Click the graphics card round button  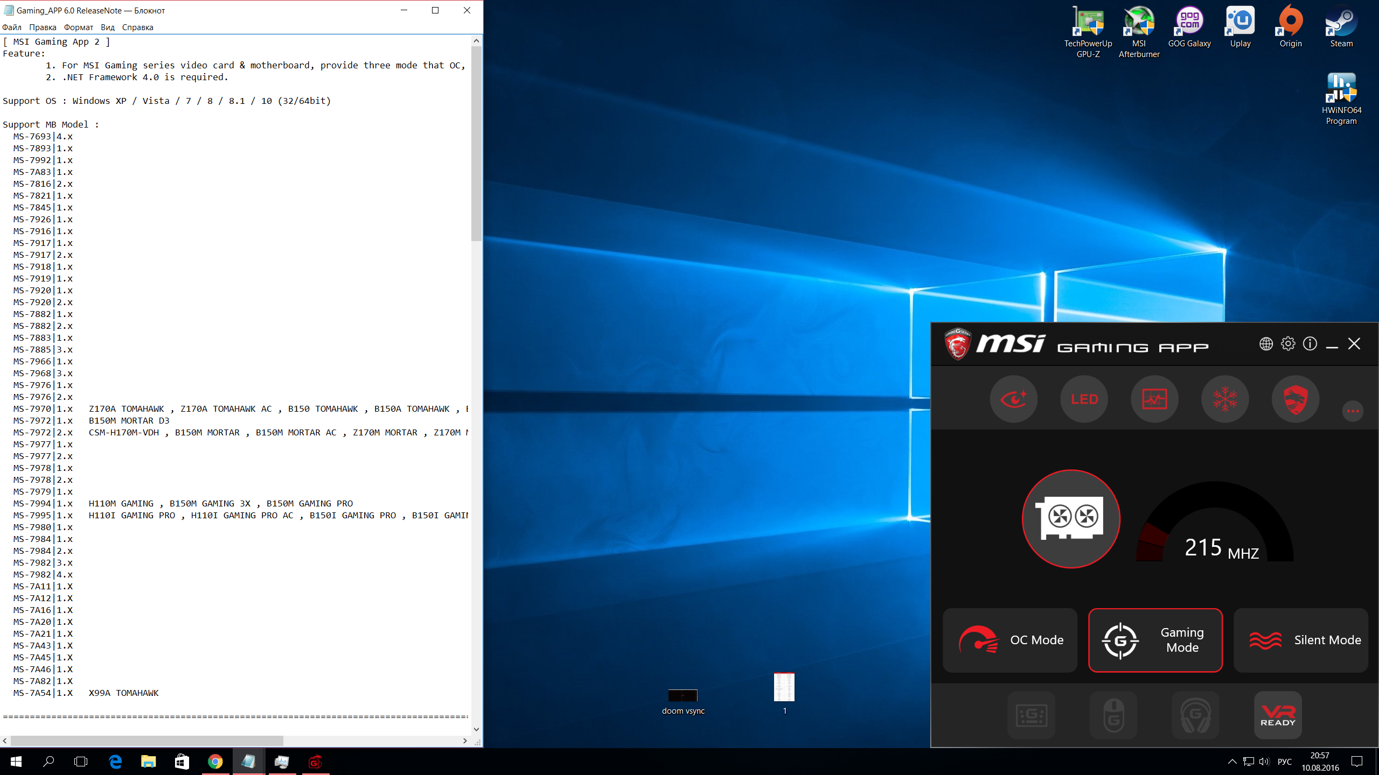1071,518
